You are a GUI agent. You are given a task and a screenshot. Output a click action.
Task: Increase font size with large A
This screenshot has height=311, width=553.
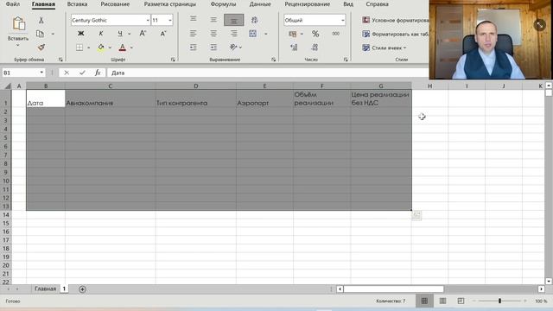coord(143,34)
